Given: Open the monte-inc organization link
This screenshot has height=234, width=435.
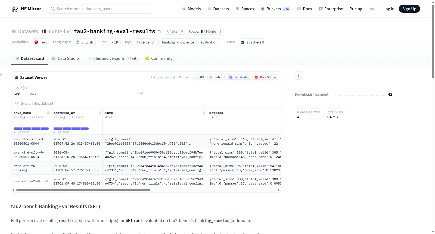Looking at the screenshot, I should tap(59, 32).
